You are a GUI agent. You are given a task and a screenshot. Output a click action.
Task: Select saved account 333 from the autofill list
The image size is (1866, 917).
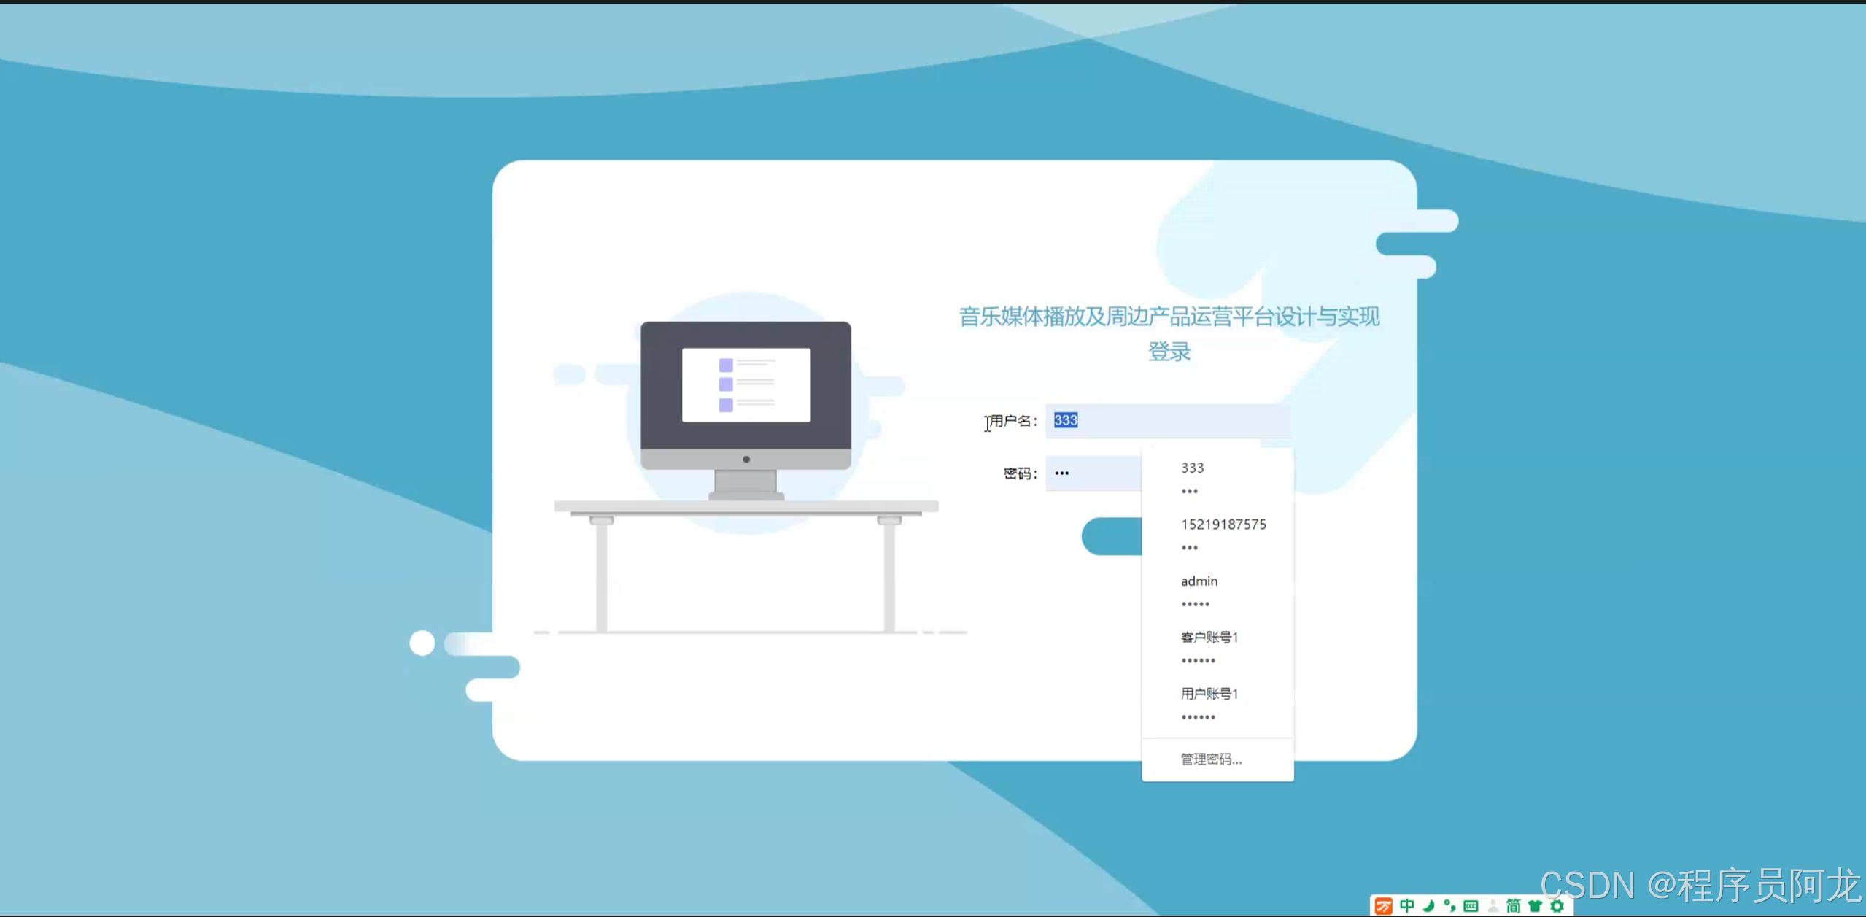click(1217, 477)
